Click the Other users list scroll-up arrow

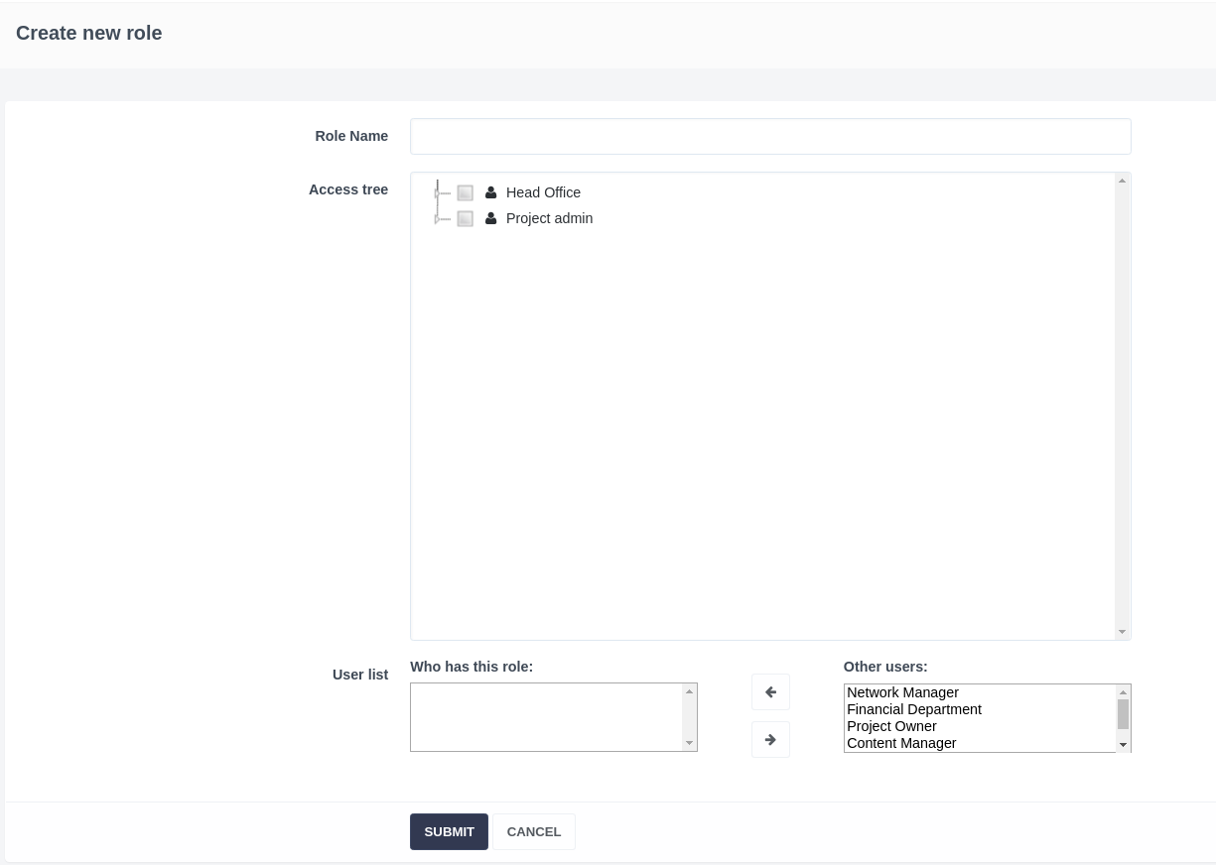tap(1123, 692)
